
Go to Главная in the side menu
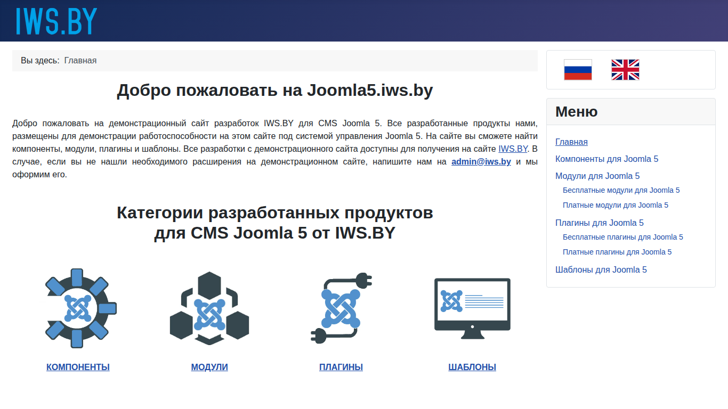pos(571,142)
